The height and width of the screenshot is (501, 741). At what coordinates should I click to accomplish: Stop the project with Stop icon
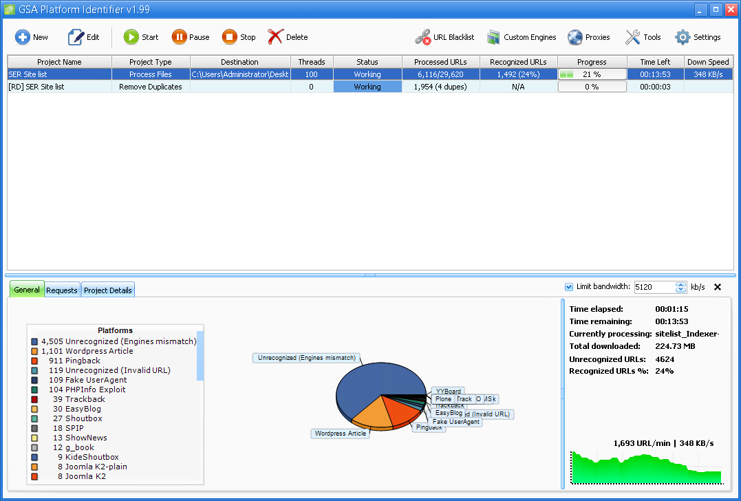point(230,37)
